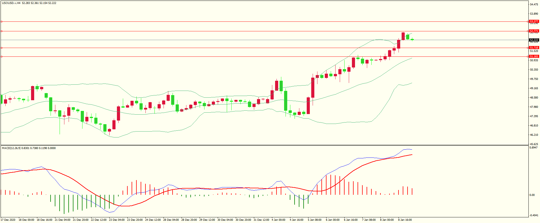The width and height of the screenshot is (540, 223).
Task: Click the -0.4041 MACD scale value
Action: pos(534,215)
